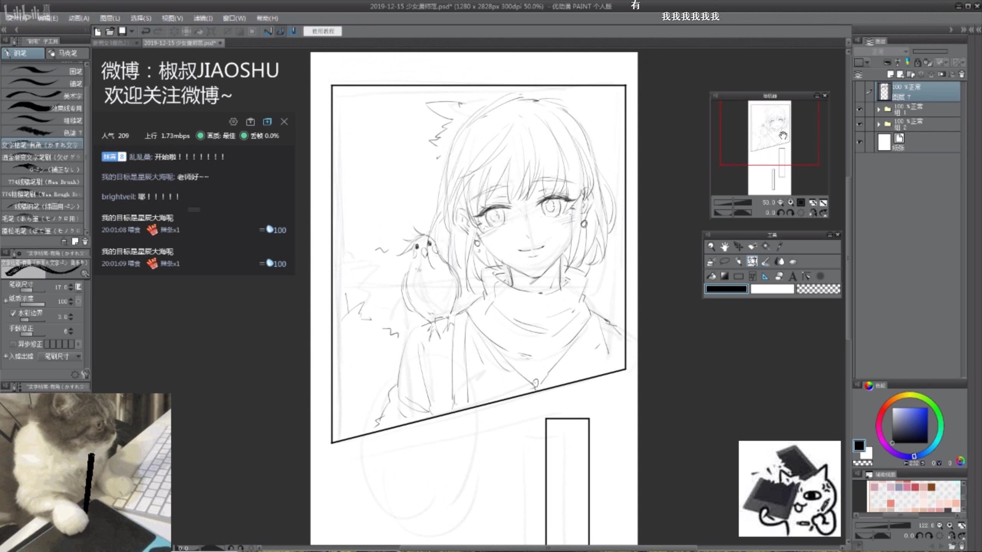Select the Lasso selection tool
Viewport: 982px width, 552px height.
coord(725,262)
